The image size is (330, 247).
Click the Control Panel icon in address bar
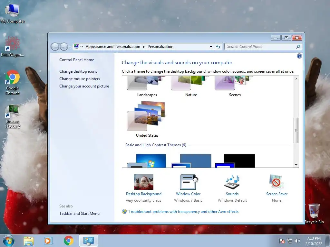click(76, 46)
